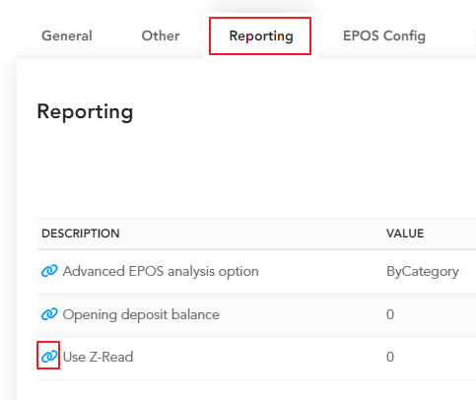Click the ByCategory value cell
This screenshot has width=476, height=400.
(423, 272)
